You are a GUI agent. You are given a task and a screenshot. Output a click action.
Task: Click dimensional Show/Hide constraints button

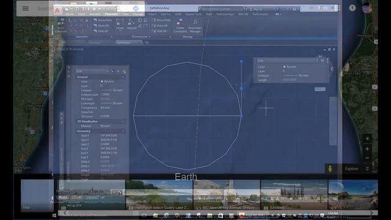pyautogui.click(x=161, y=20)
